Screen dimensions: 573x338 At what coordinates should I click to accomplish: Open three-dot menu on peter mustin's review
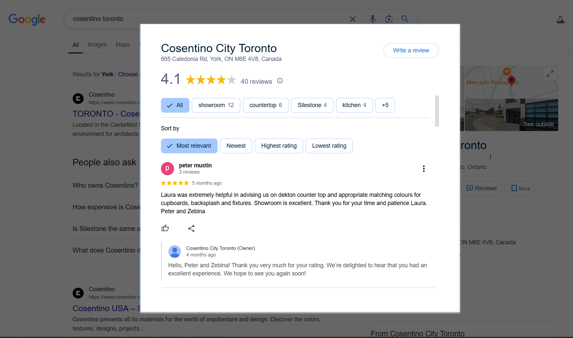point(424,169)
